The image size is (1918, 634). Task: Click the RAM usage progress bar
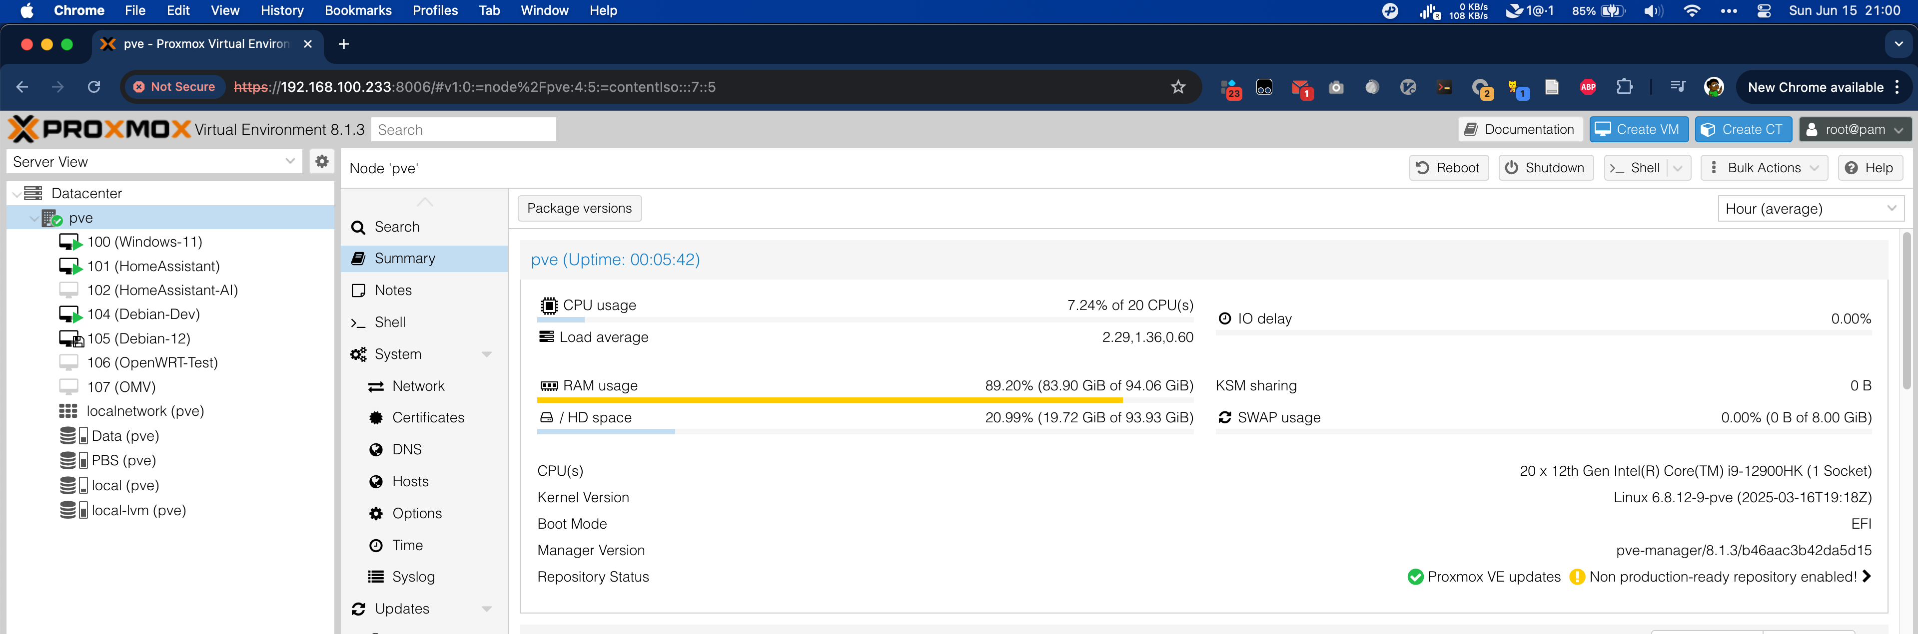click(865, 400)
